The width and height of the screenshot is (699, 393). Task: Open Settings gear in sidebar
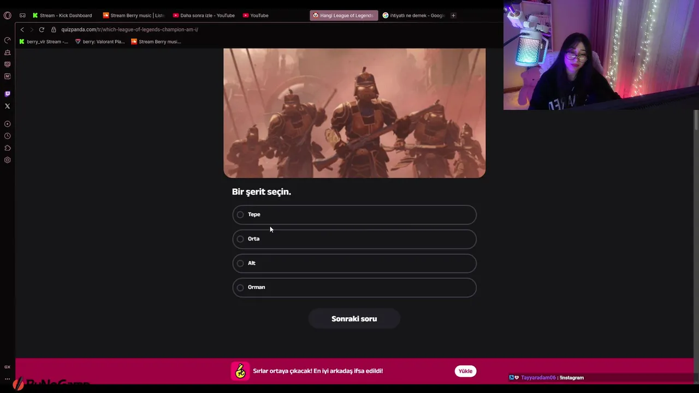click(x=7, y=160)
